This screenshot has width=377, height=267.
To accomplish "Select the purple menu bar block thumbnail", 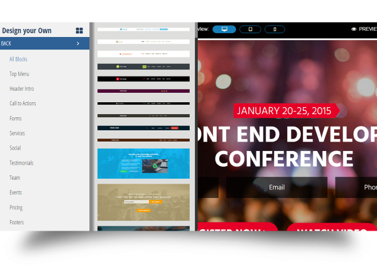I will point(143,91).
